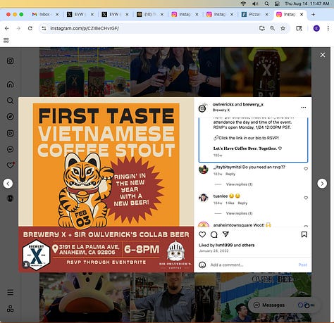This screenshot has width=334, height=323.
Task: Open Search in Instagram sidebar
Action: [x=10, y=101]
